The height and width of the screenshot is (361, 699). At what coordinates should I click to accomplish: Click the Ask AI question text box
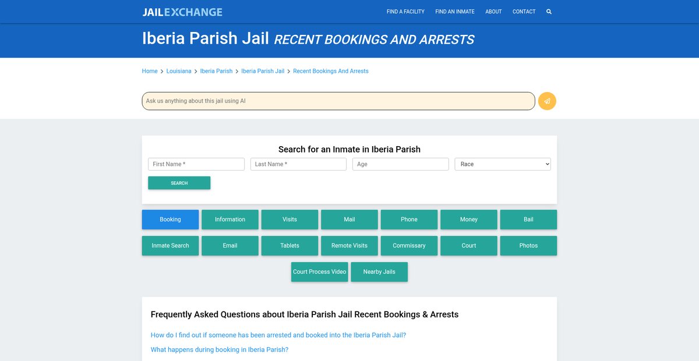pos(338,101)
